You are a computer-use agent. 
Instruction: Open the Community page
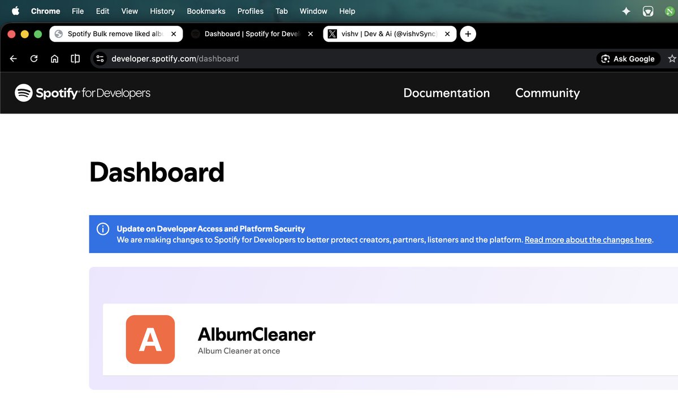[x=547, y=93]
